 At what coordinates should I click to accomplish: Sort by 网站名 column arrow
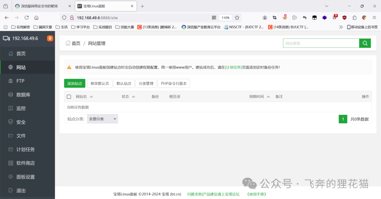(91, 97)
